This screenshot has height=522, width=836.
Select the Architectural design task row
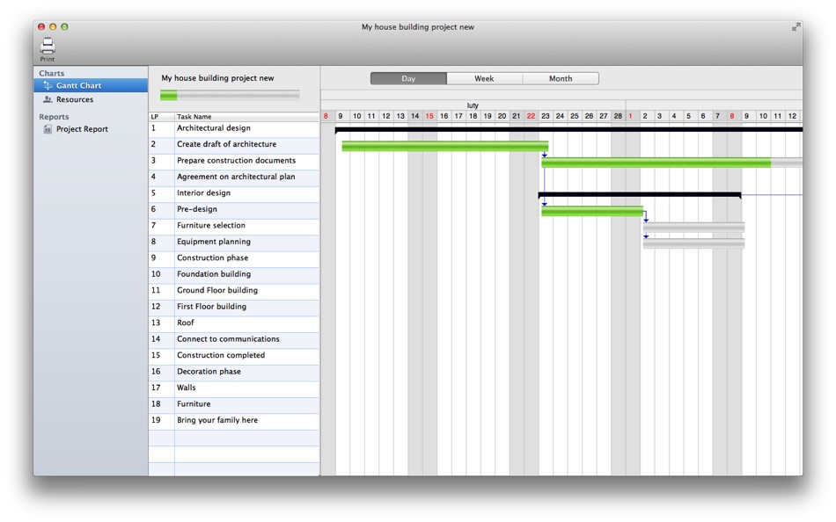[x=234, y=128]
